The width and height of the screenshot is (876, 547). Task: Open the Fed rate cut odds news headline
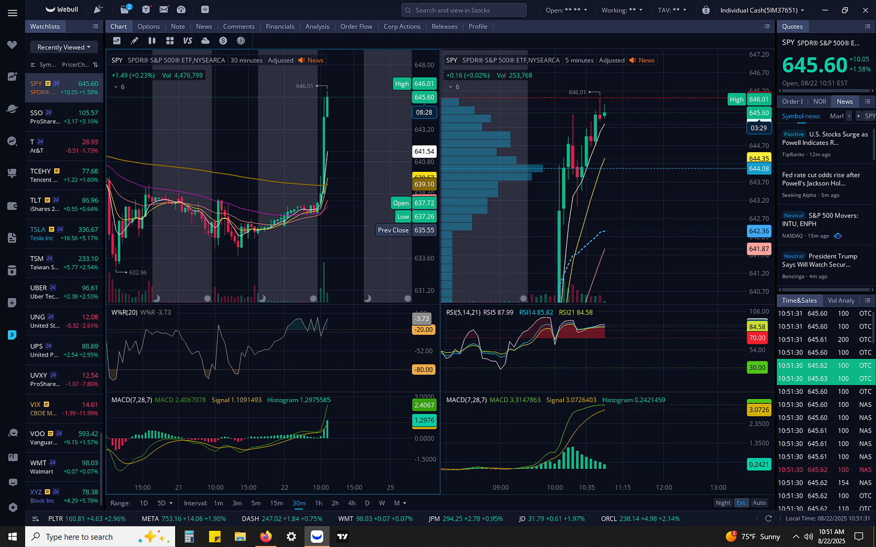[x=821, y=179]
